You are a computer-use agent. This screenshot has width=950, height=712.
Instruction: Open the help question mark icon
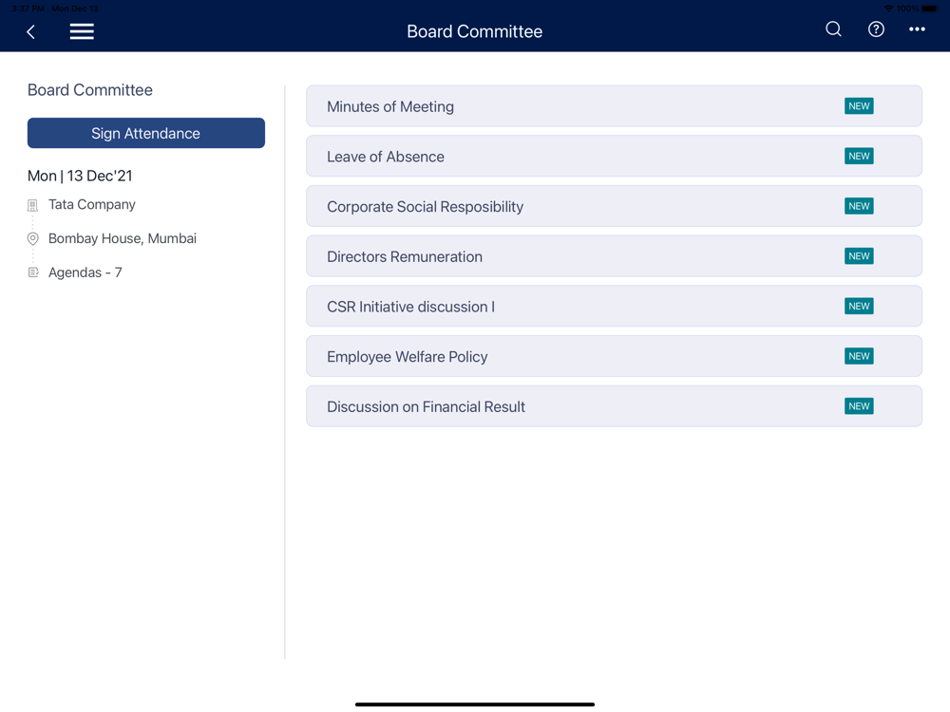pos(876,29)
